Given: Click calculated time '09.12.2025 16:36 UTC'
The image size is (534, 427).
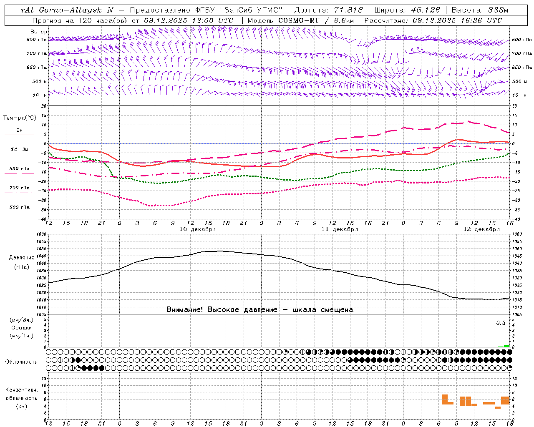Looking at the screenshot, I should pyautogui.click(x=457, y=20).
